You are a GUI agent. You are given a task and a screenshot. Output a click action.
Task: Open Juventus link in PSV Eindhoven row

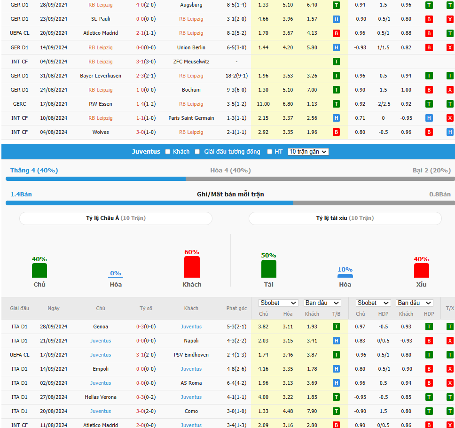point(101,355)
